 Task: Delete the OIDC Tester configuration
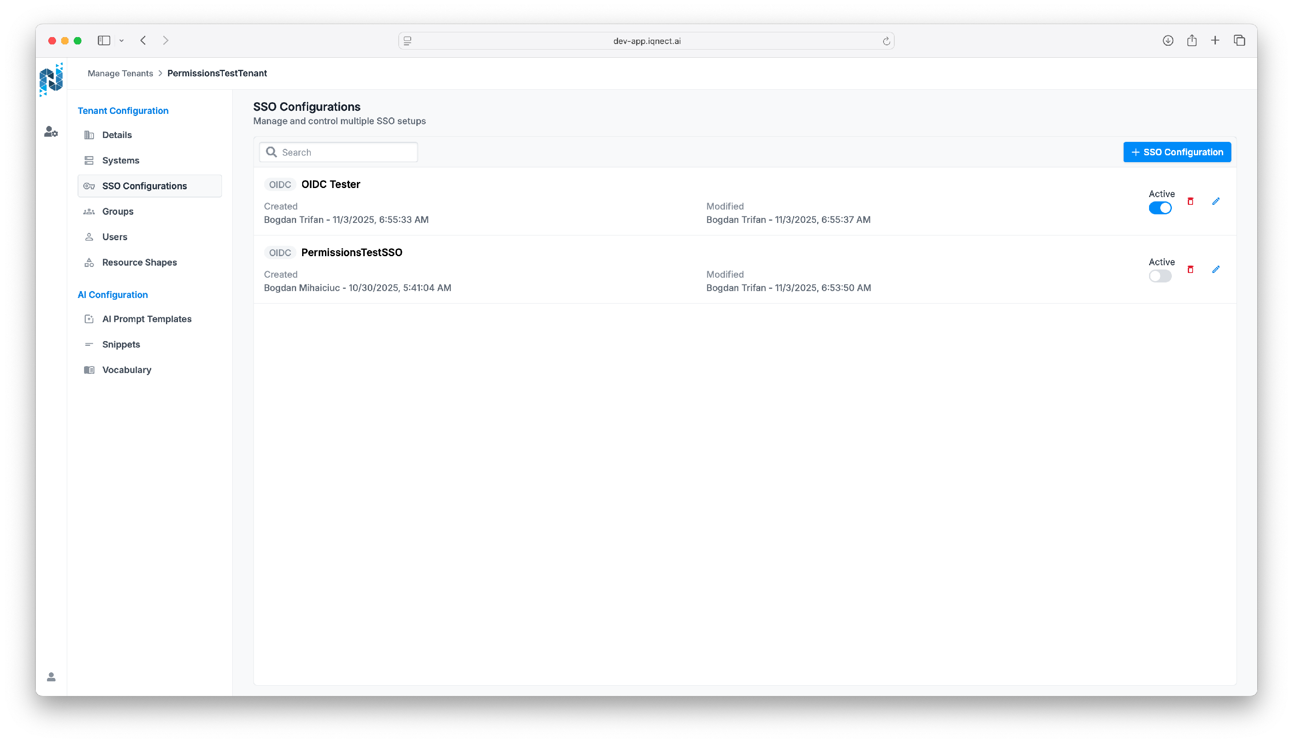pos(1190,201)
